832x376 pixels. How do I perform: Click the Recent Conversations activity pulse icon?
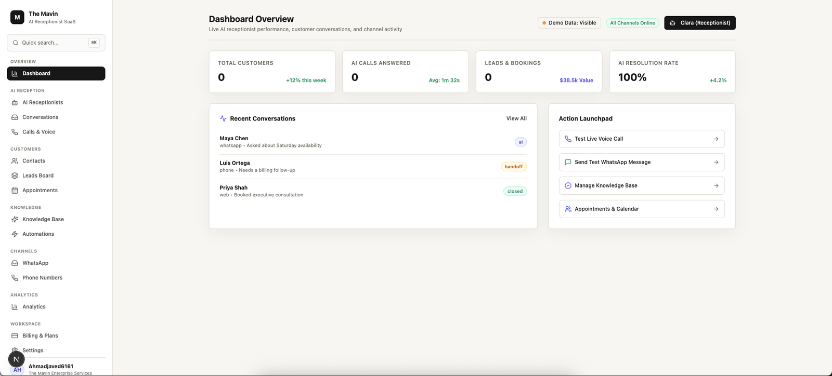[223, 118]
